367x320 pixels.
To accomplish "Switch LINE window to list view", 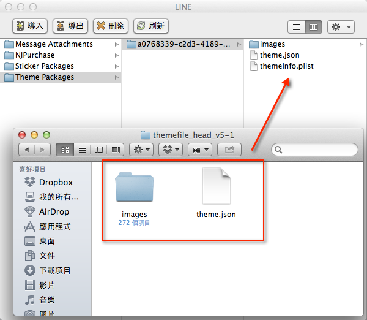I will (x=296, y=27).
